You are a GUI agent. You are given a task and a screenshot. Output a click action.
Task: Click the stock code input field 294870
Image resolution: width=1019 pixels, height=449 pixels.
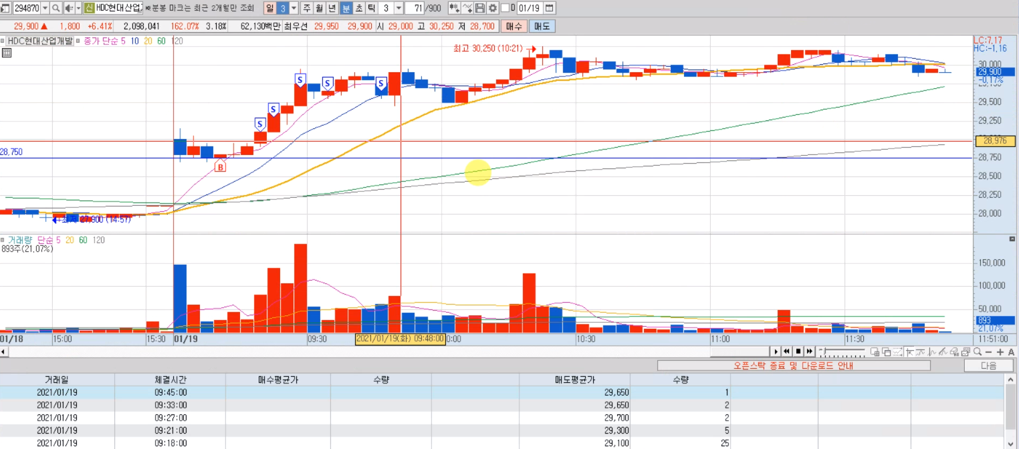pos(27,8)
